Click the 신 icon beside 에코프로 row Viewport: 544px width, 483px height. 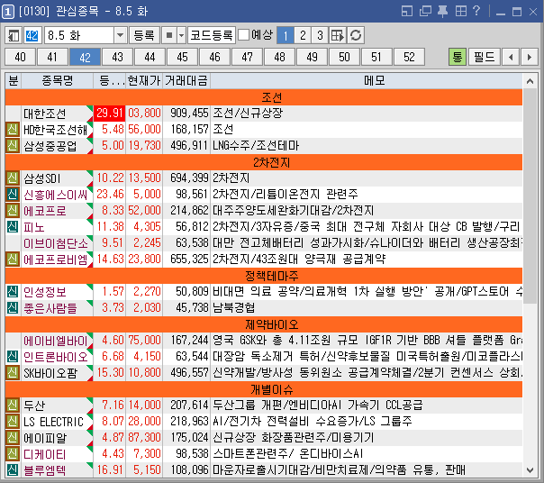coord(13,211)
